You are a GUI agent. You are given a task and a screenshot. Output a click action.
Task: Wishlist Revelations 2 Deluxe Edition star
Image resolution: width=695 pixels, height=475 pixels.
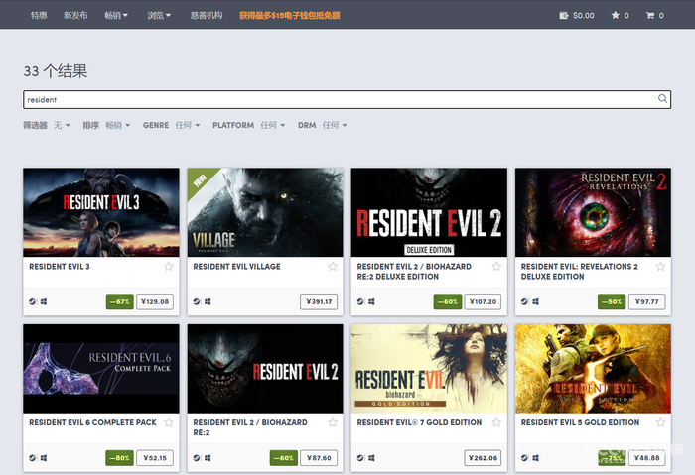point(660,266)
